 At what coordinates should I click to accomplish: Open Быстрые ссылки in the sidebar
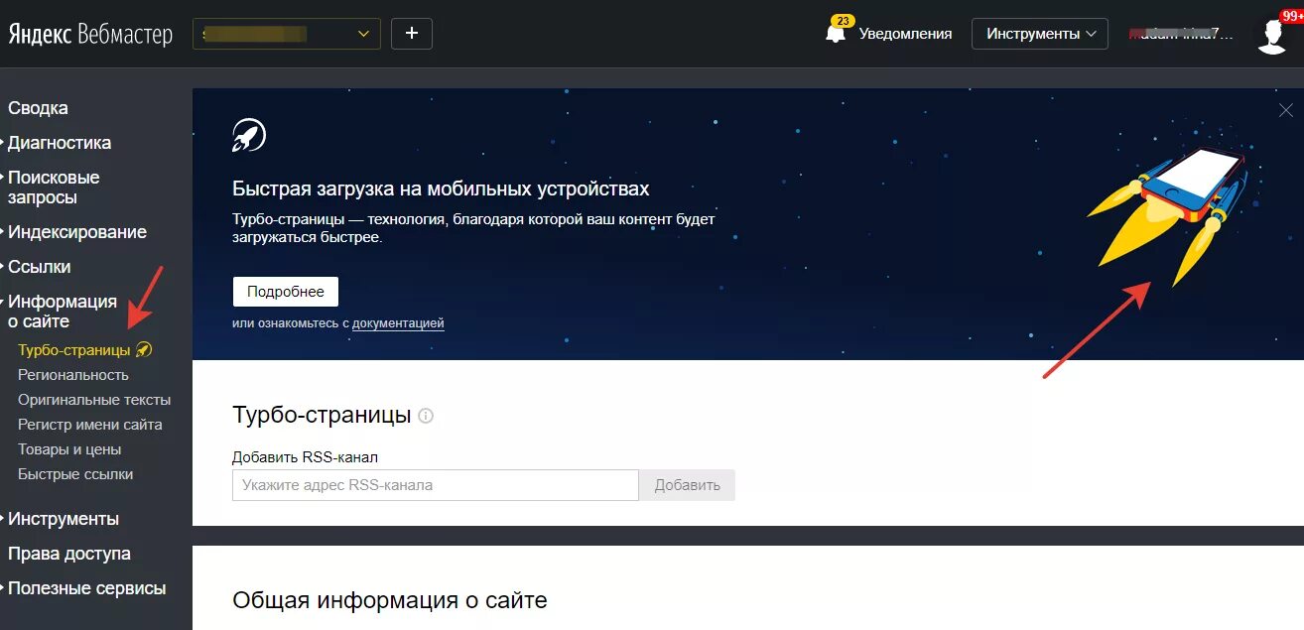75,474
